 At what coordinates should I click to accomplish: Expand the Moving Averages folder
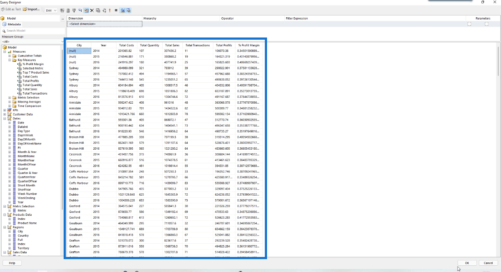click(10, 102)
